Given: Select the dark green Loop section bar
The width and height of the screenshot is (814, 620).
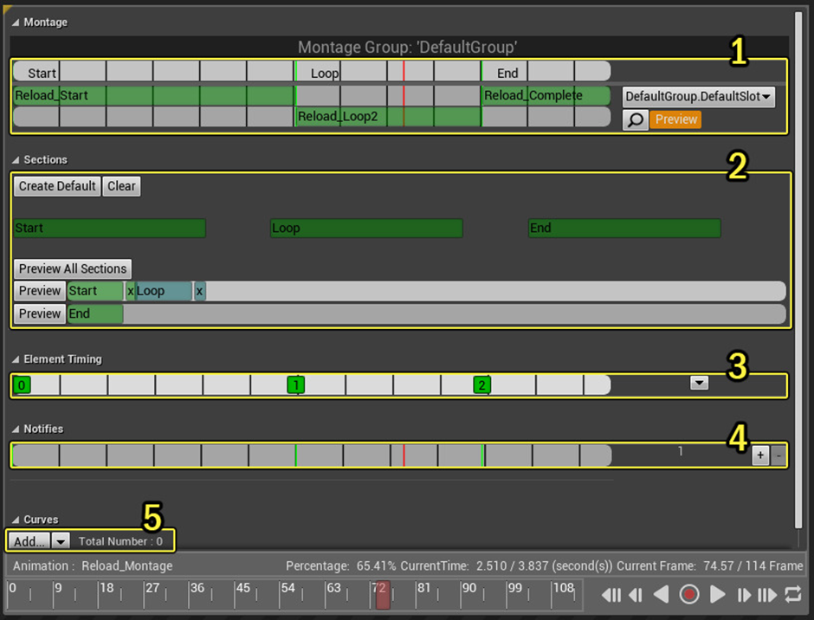Looking at the screenshot, I should 366,228.
